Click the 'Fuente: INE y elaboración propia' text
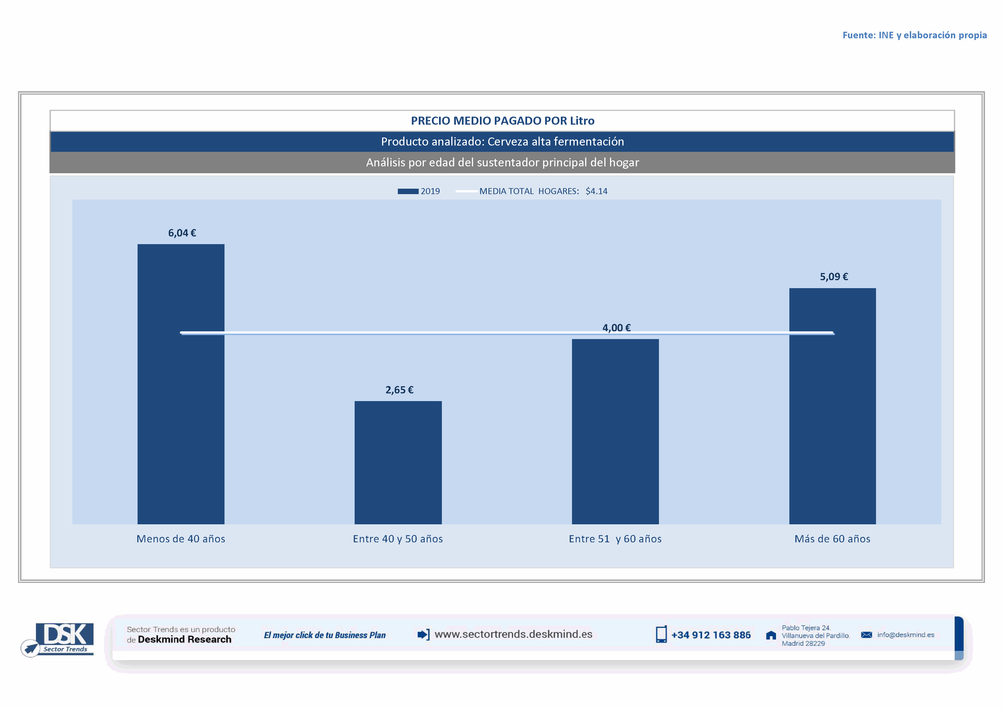The height and width of the screenshot is (709, 1003). click(914, 35)
